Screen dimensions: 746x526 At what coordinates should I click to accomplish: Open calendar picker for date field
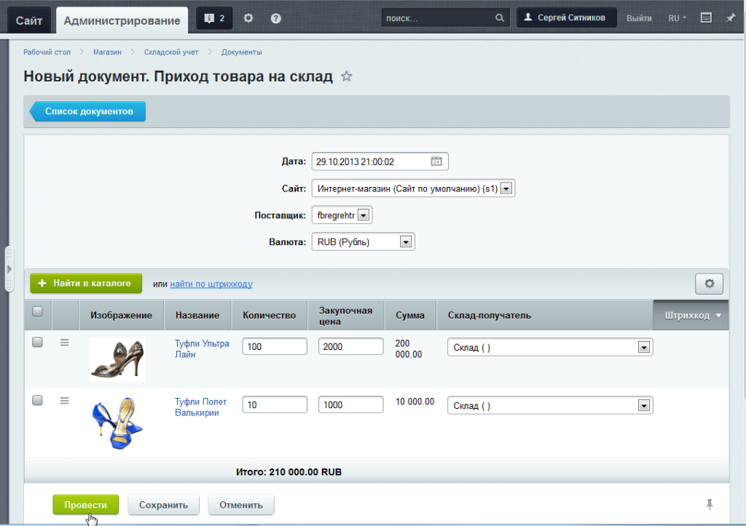(x=436, y=161)
